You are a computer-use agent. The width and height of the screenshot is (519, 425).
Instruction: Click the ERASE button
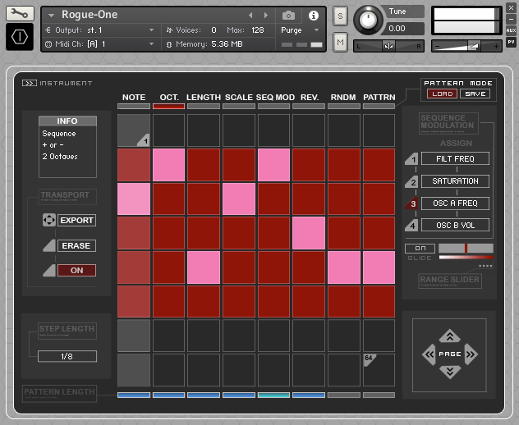point(76,245)
